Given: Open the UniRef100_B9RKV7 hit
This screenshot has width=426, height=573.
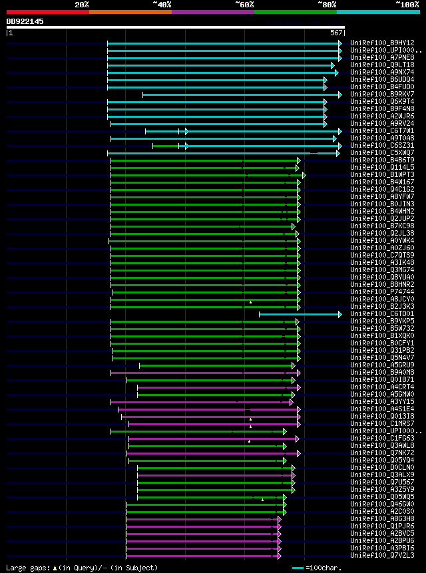Looking at the screenshot, I should (x=382, y=95).
